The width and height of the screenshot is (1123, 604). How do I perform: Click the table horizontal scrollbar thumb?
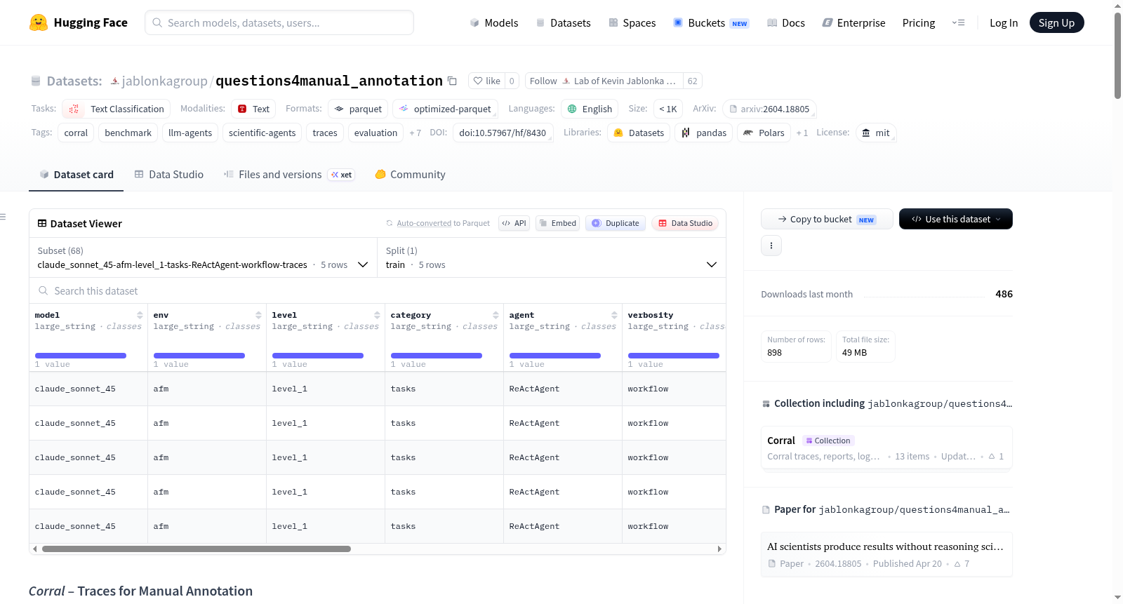[197, 549]
